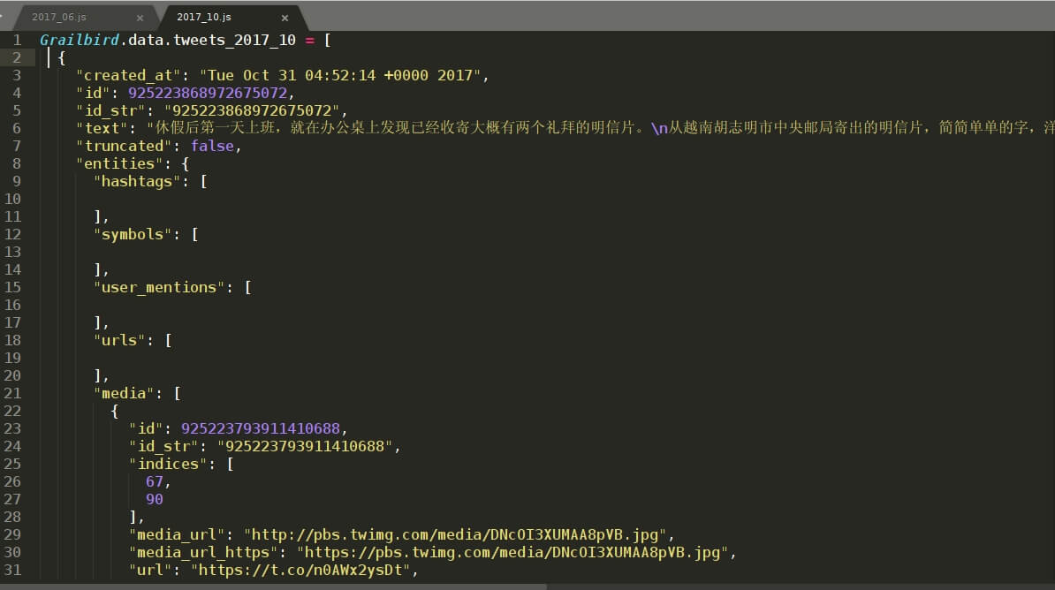The width and height of the screenshot is (1055, 590).
Task: Close the 2017_06.js tab
Action: point(140,19)
